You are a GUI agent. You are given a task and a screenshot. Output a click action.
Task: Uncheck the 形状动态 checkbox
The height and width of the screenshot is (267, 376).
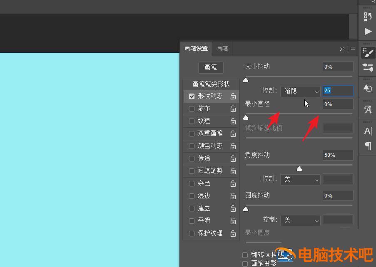(x=192, y=96)
